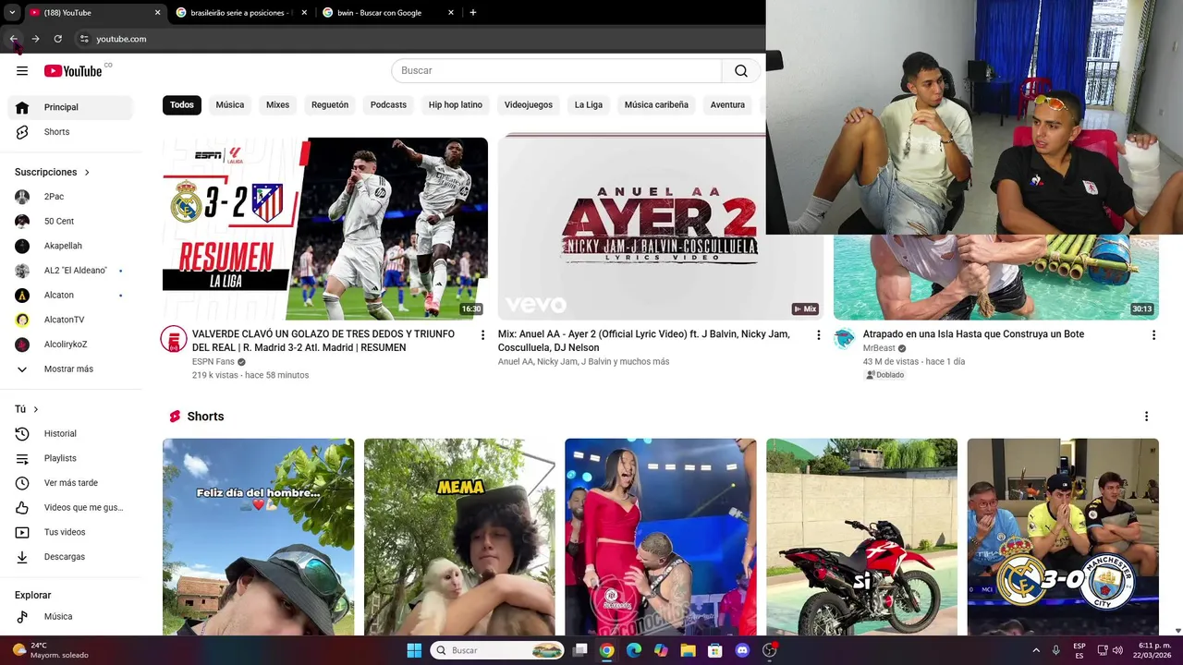
Task: Open the YouTube hamburger guide menu
Action: (x=22, y=71)
